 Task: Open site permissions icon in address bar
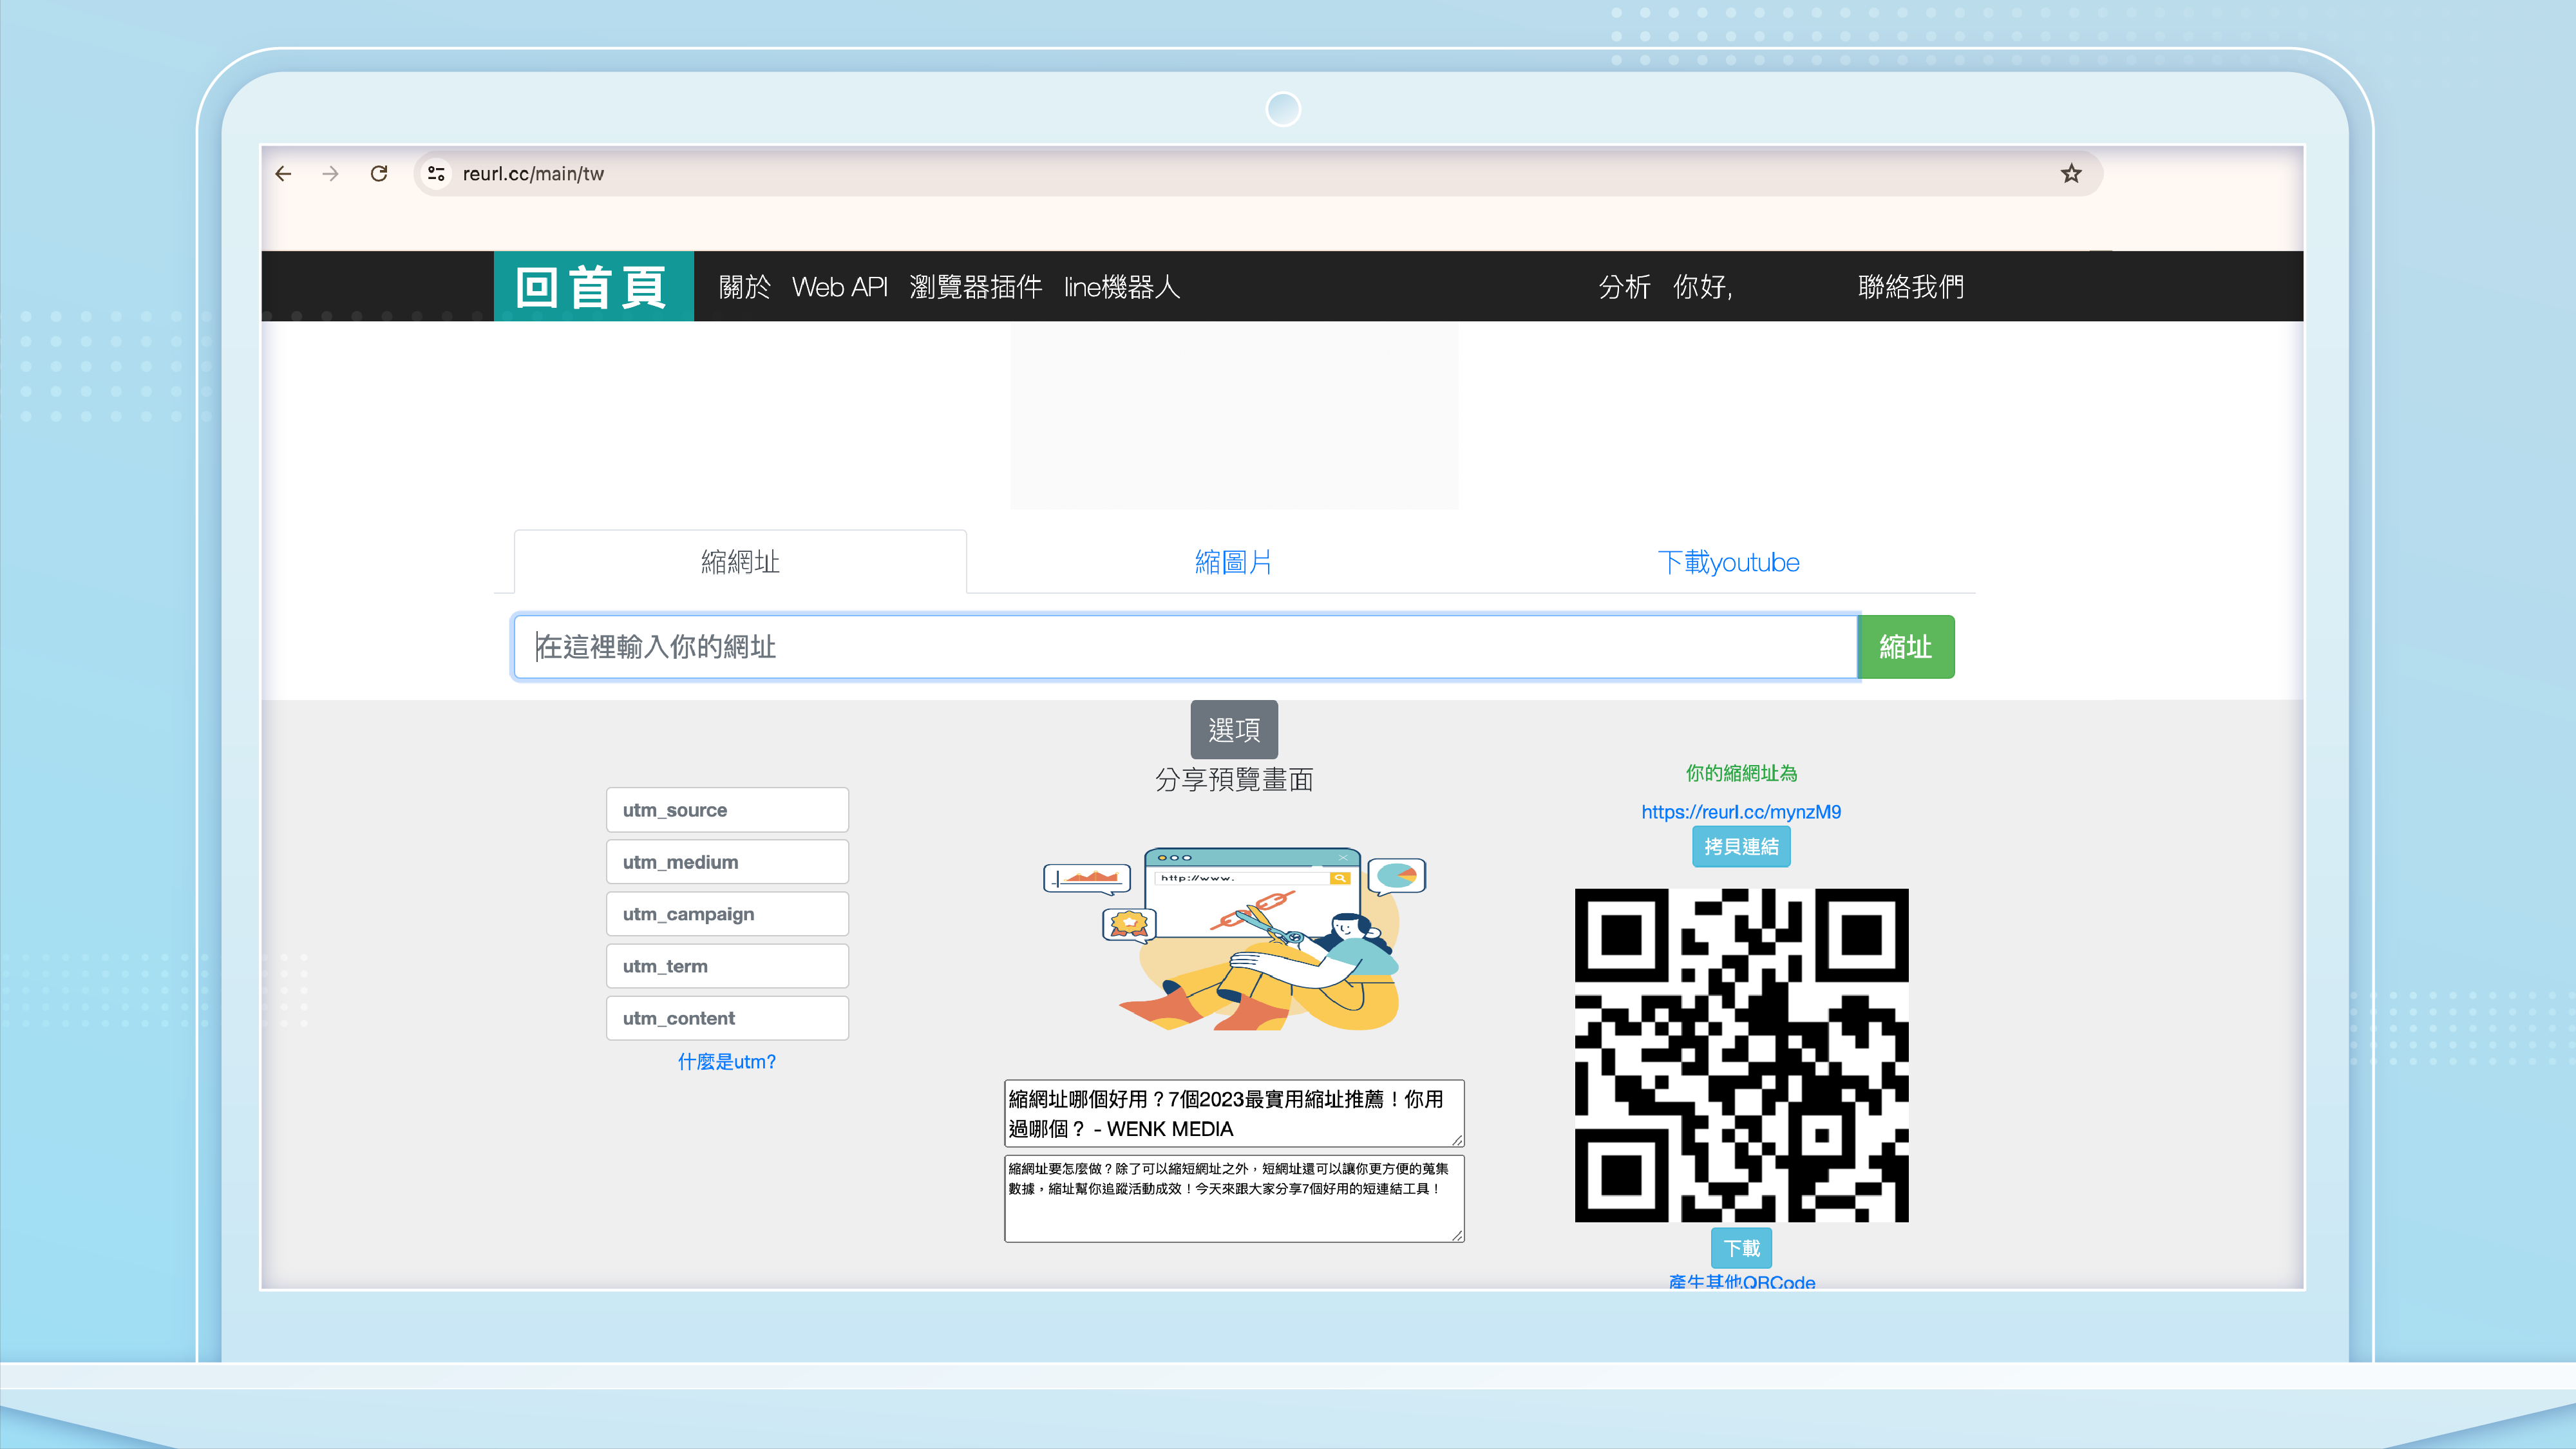click(436, 173)
